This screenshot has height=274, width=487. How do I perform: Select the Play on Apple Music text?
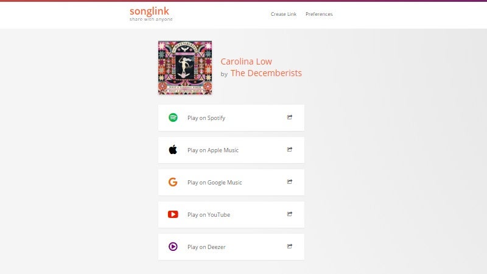(213, 150)
